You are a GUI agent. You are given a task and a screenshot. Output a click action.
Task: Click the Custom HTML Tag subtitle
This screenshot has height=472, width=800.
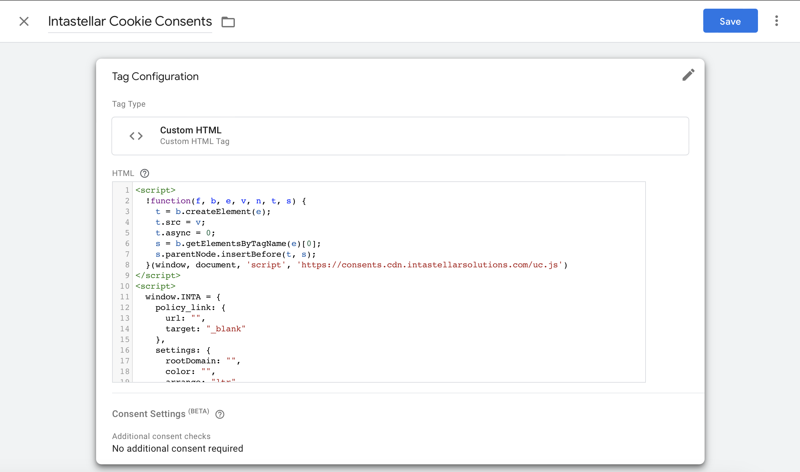point(195,141)
